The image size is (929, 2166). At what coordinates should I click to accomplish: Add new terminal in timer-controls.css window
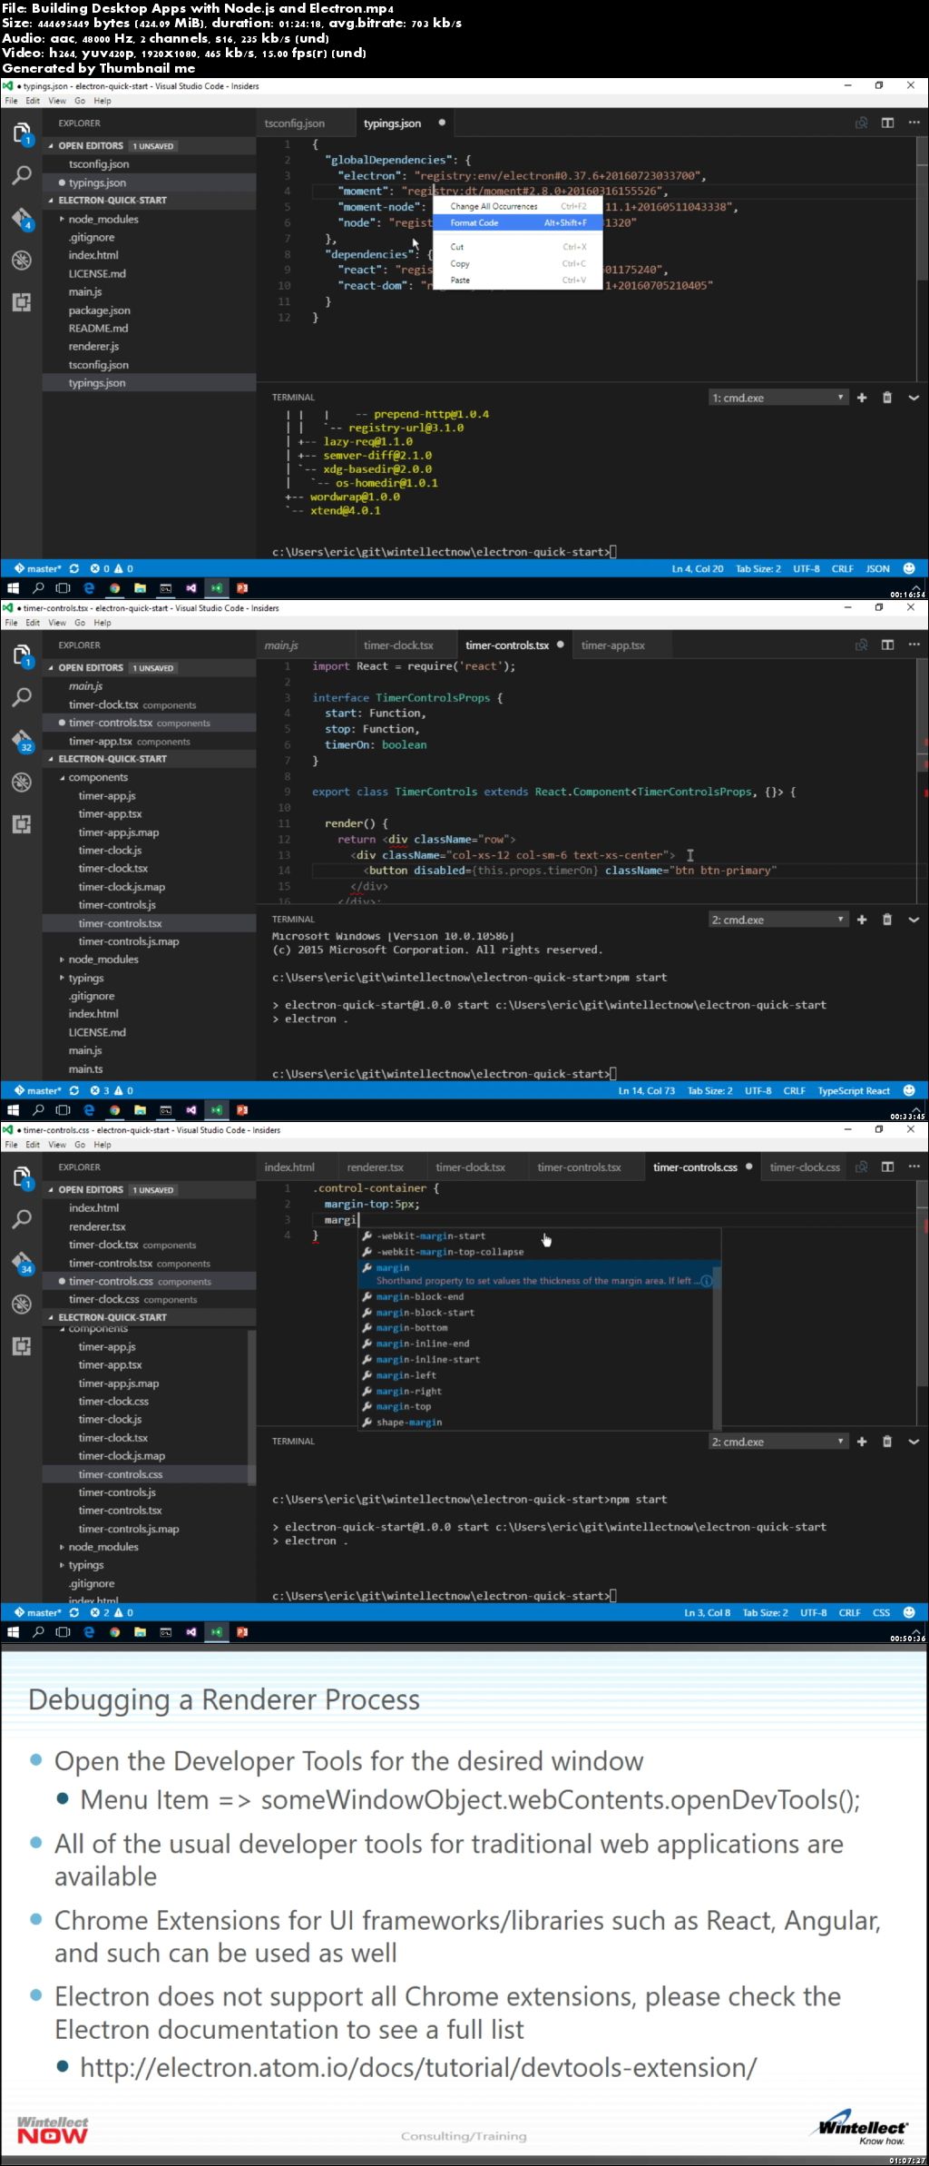pos(862,1442)
